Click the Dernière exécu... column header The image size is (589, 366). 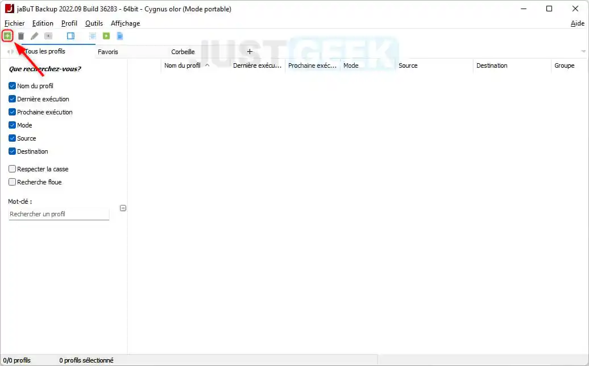[x=257, y=65]
